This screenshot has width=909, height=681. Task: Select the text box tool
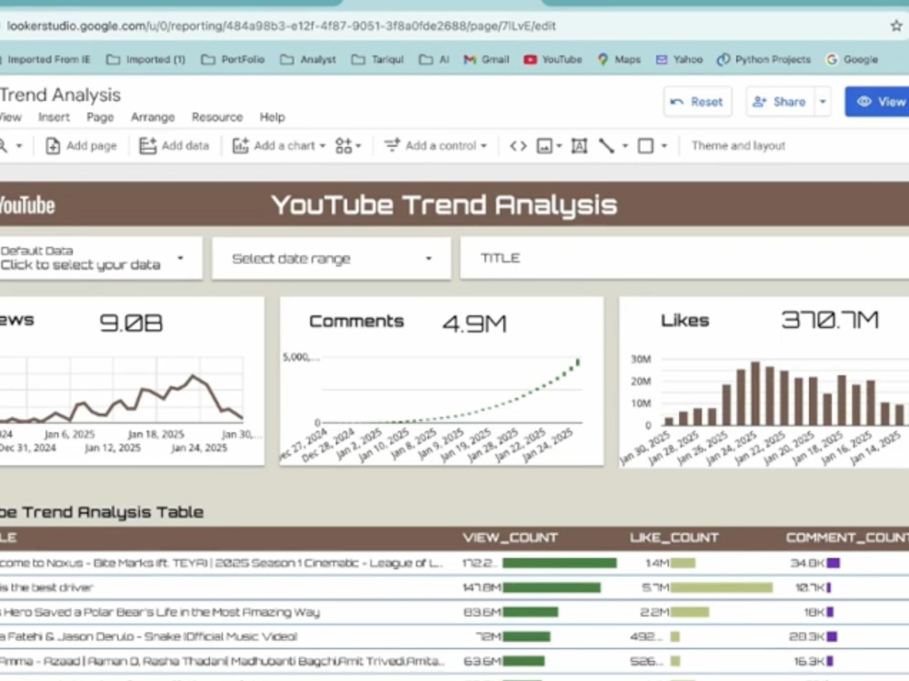pyautogui.click(x=579, y=146)
